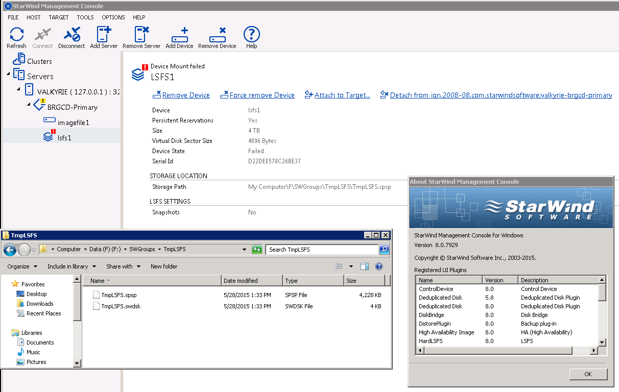Sort files by Date modified column
Screen dimensions: 619x392
coord(252,281)
